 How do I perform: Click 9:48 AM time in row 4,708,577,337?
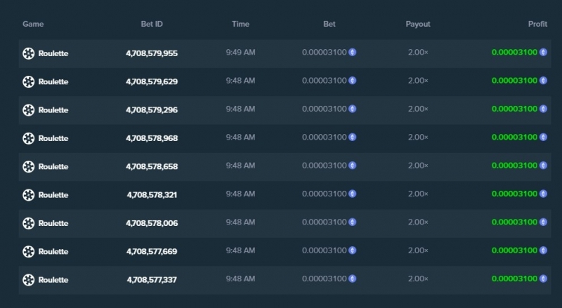coord(240,279)
